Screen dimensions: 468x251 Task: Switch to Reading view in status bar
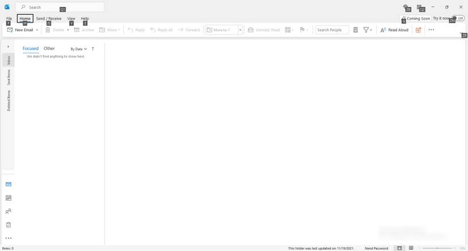411,248
